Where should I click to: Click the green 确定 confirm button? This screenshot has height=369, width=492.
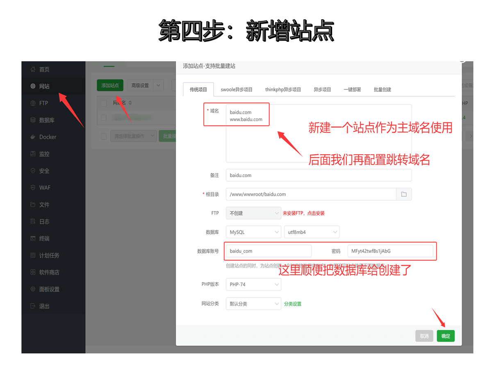445,336
